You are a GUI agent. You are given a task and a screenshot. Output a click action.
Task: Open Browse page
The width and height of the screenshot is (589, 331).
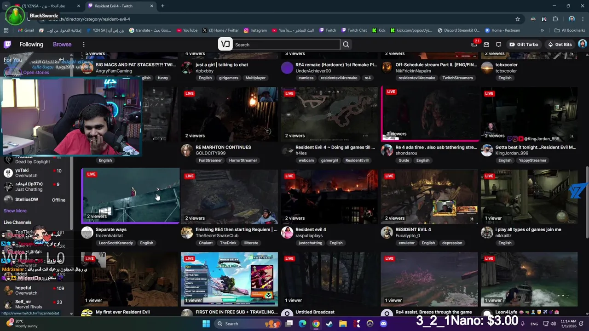62,45
